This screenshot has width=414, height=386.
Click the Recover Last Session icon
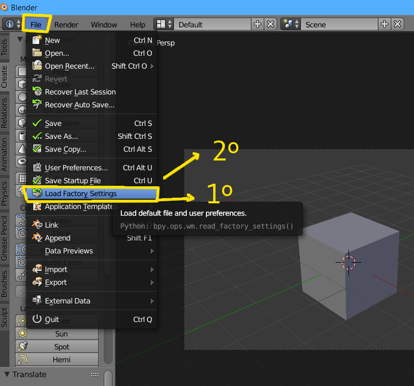(37, 91)
